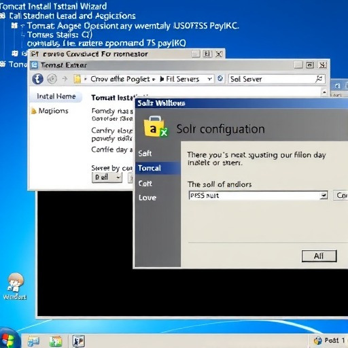
Task: Close the Tomat Entrer window
Action: (x=323, y=65)
